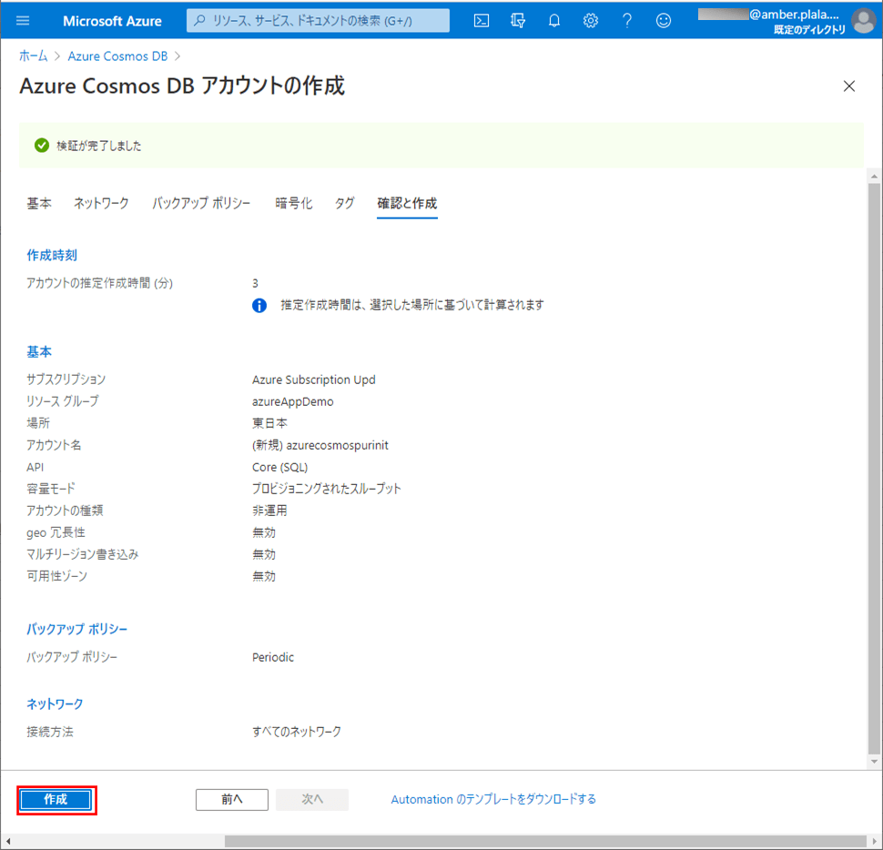The width and height of the screenshot is (883, 850).
Task: Launch Cloud Shell from the top bar
Action: point(481,21)
